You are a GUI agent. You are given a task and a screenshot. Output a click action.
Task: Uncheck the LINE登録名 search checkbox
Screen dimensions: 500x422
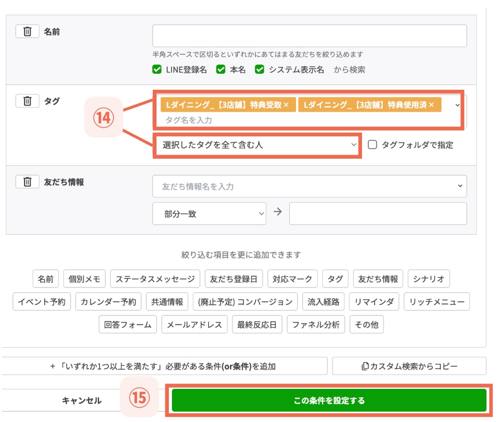click(157, 69)
